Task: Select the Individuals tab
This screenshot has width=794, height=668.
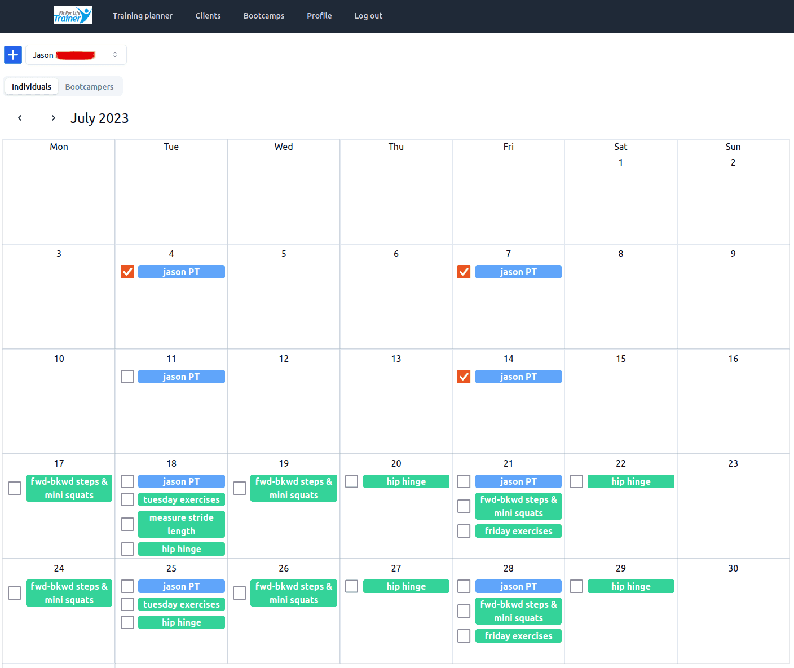Action: 32,87
